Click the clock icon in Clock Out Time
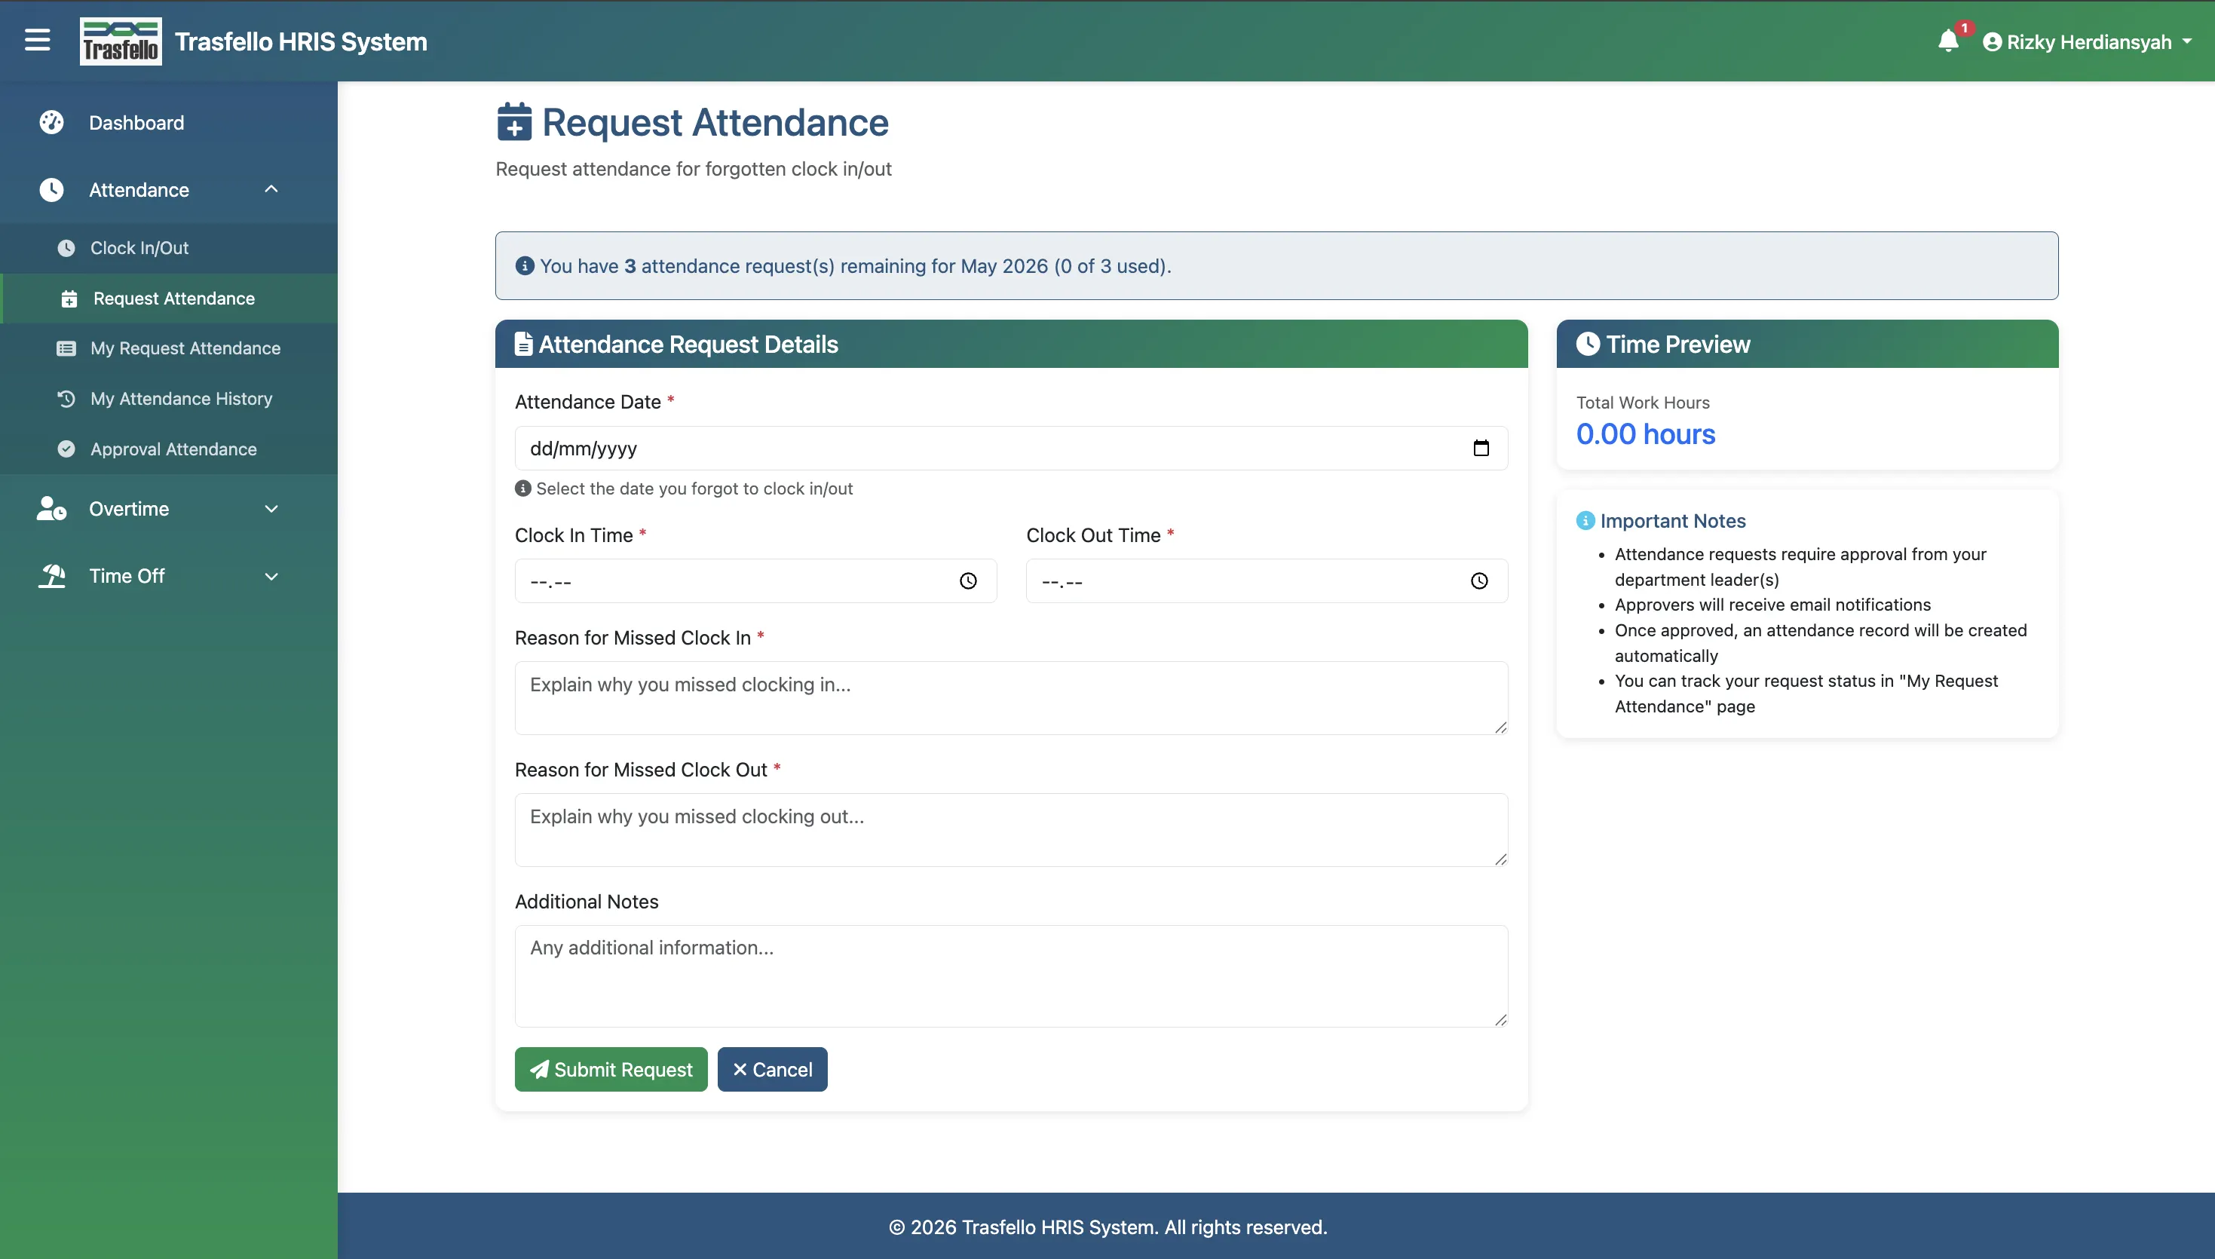 point(1478,581)
